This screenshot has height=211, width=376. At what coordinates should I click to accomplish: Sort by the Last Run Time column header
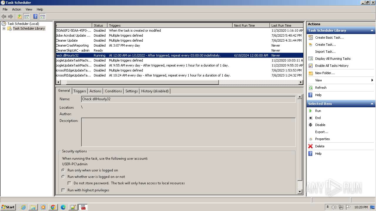pyautogui.click(x=286, y=25)
